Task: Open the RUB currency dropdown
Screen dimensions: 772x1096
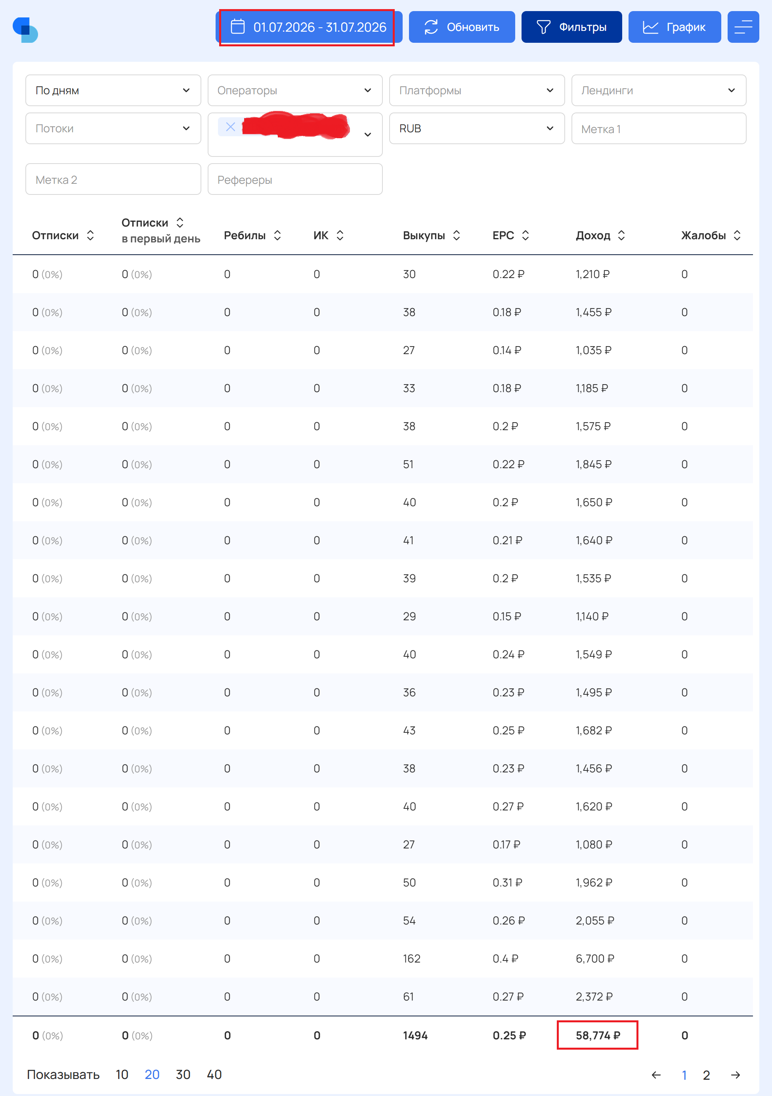Action: point(477,128)
